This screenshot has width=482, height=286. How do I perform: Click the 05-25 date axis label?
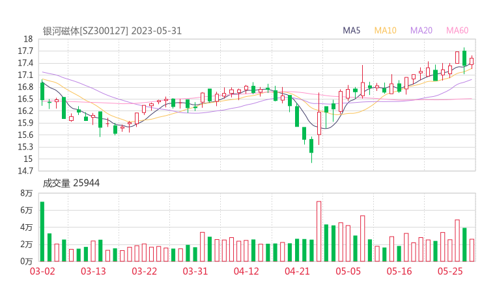[x=450, y=271]
